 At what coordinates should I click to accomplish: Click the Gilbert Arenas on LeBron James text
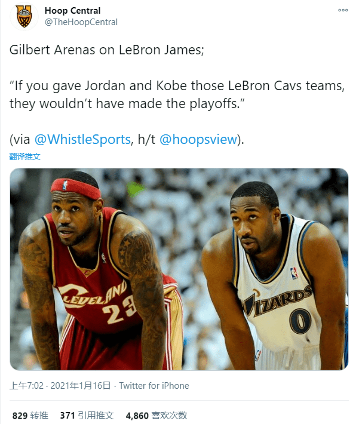click(106, 50)
